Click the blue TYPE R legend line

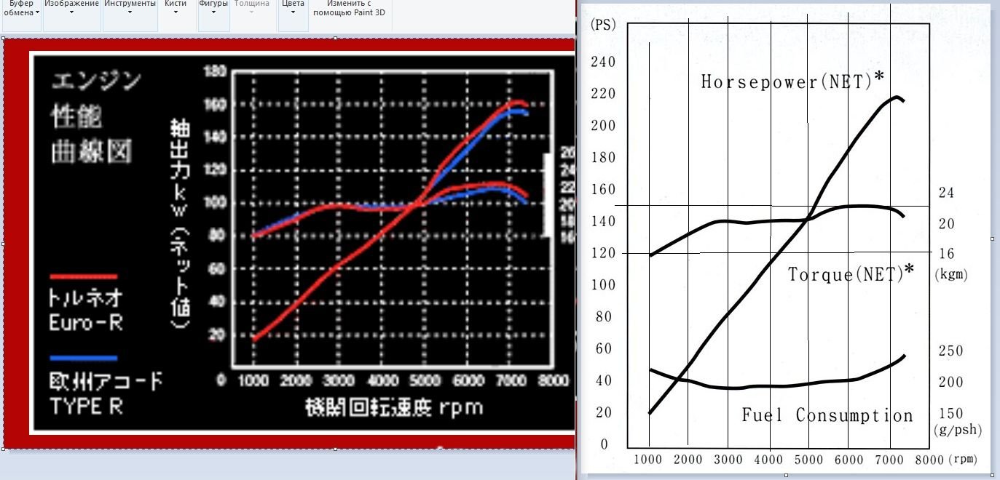84,358
